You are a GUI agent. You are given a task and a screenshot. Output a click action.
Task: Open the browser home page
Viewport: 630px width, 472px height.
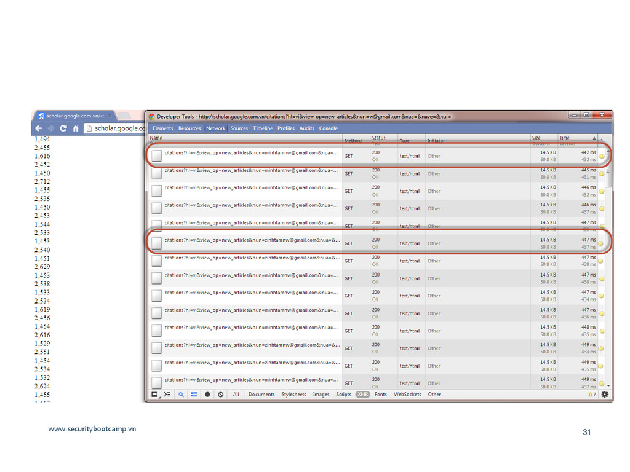pyautogui.click(x=76, y=128)
